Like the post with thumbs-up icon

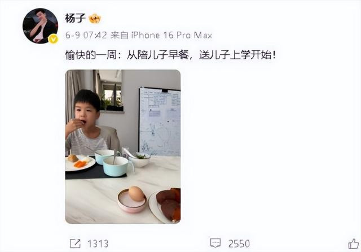click(x=354, y=244)
